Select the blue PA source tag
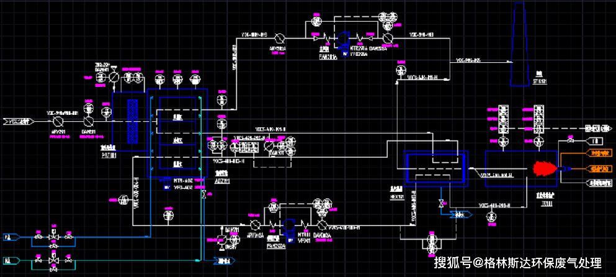The width and height of the screenshot is (616, 277). [x=11, y=237]
